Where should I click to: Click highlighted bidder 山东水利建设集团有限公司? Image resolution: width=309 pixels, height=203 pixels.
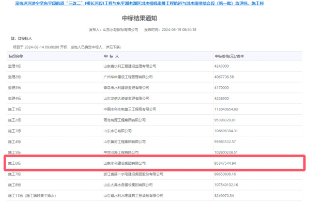pyautogui.click(x=125, y=163)
